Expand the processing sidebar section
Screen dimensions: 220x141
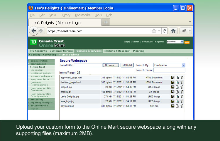tap(37, 100)
